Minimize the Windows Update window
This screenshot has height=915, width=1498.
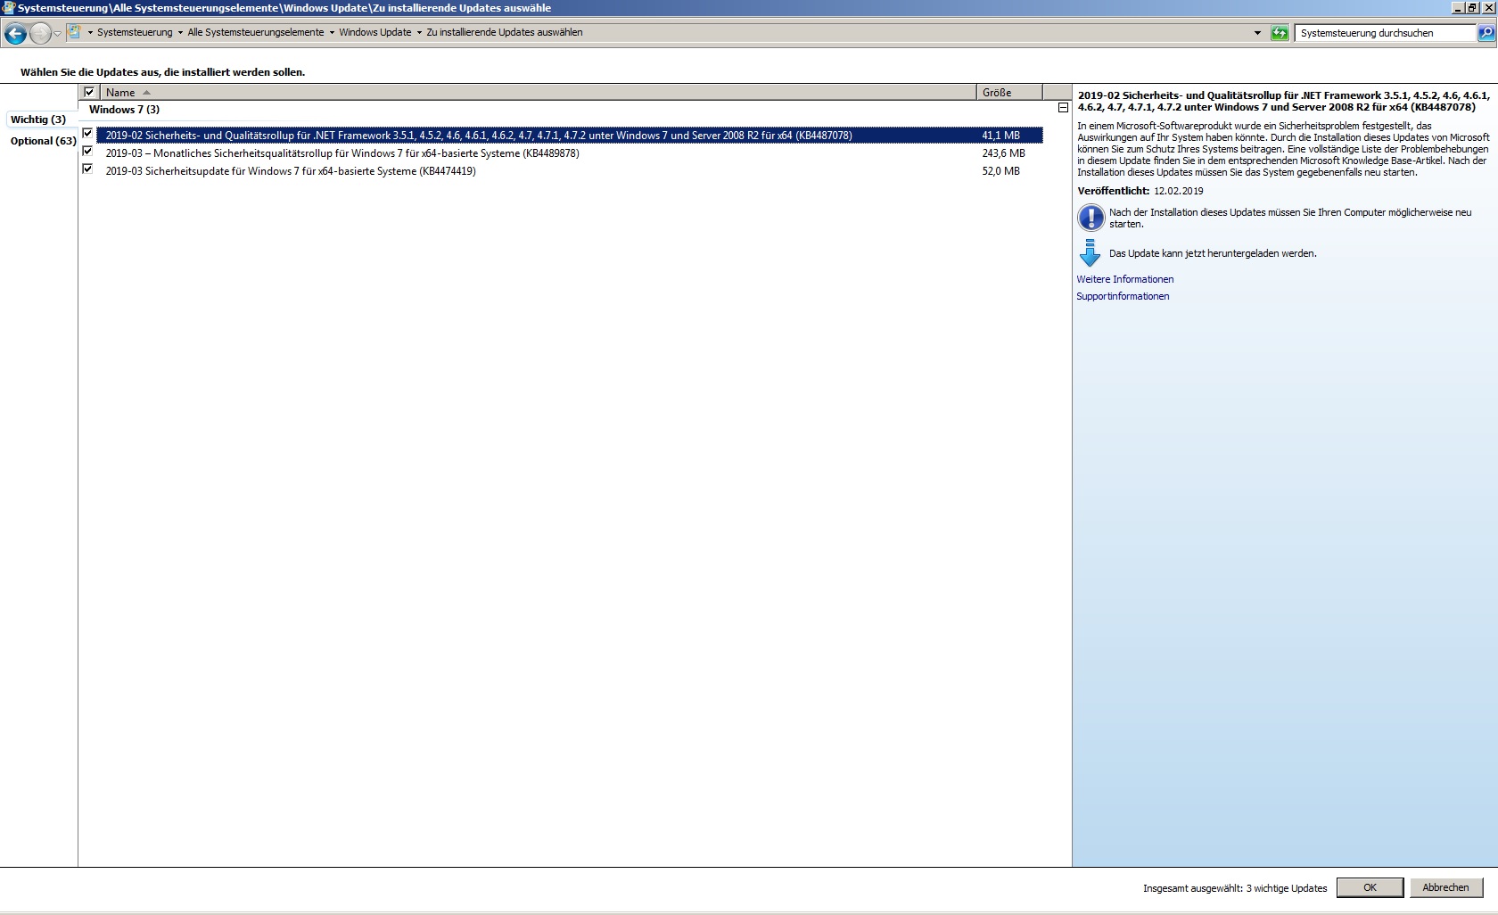[x=1458, y=7]
